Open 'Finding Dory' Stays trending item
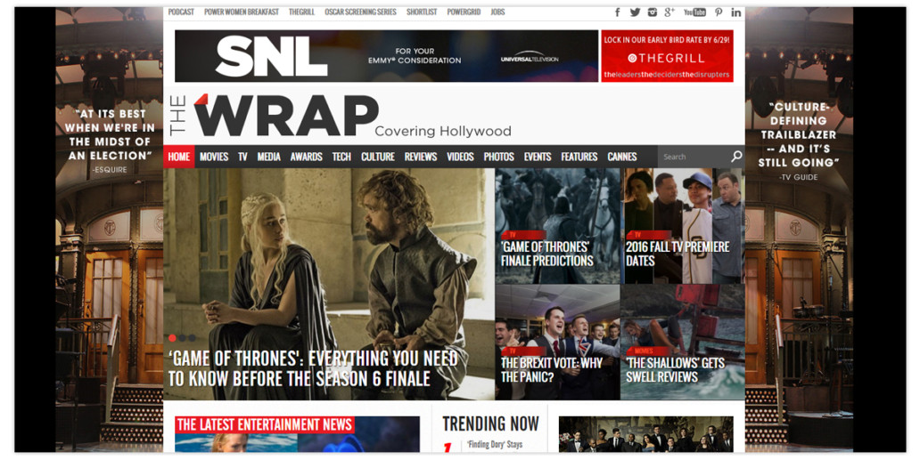Image resolution: width=920 pixels, height=460 pixels. pyautogui.click(x=495, y=445)
